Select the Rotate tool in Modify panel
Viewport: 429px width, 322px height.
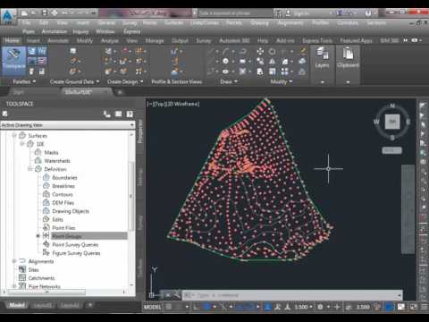coord(272,51)
